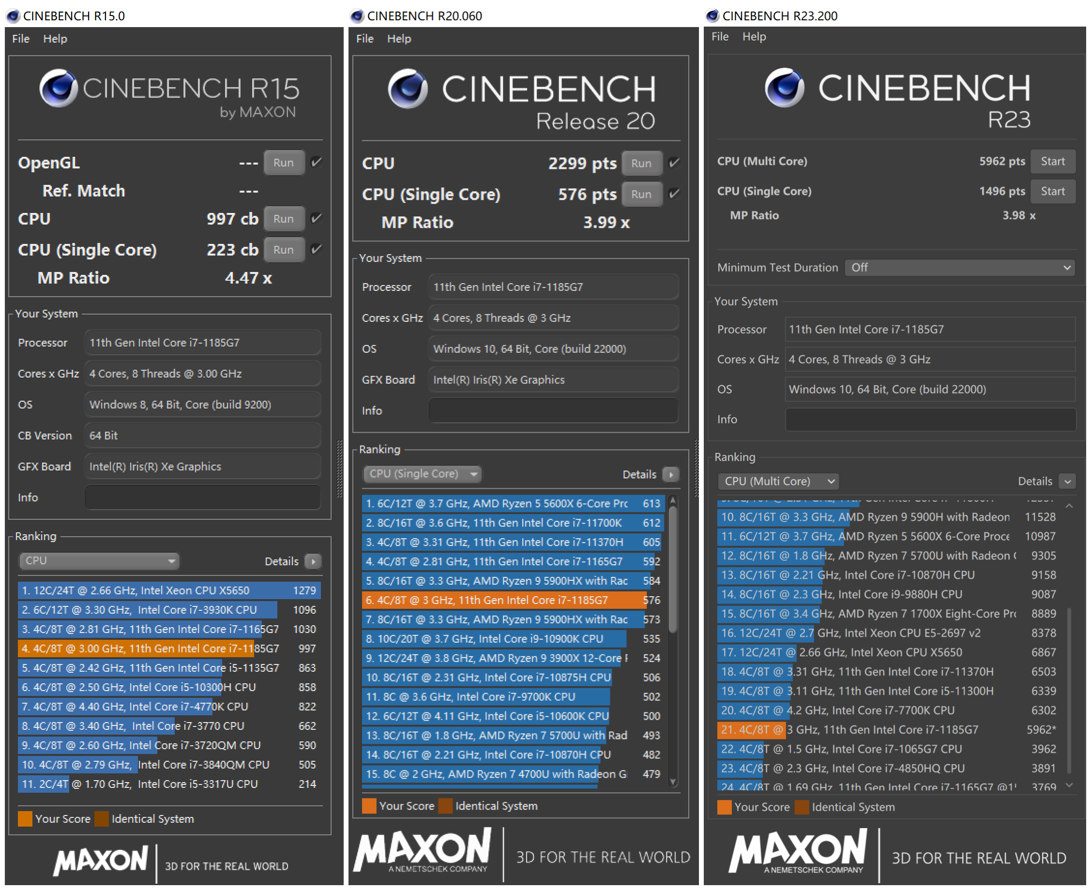This screenshot has height=890, width=1091.
Task: Open File menu in Cinebench R15
Action: pos(20,38)
